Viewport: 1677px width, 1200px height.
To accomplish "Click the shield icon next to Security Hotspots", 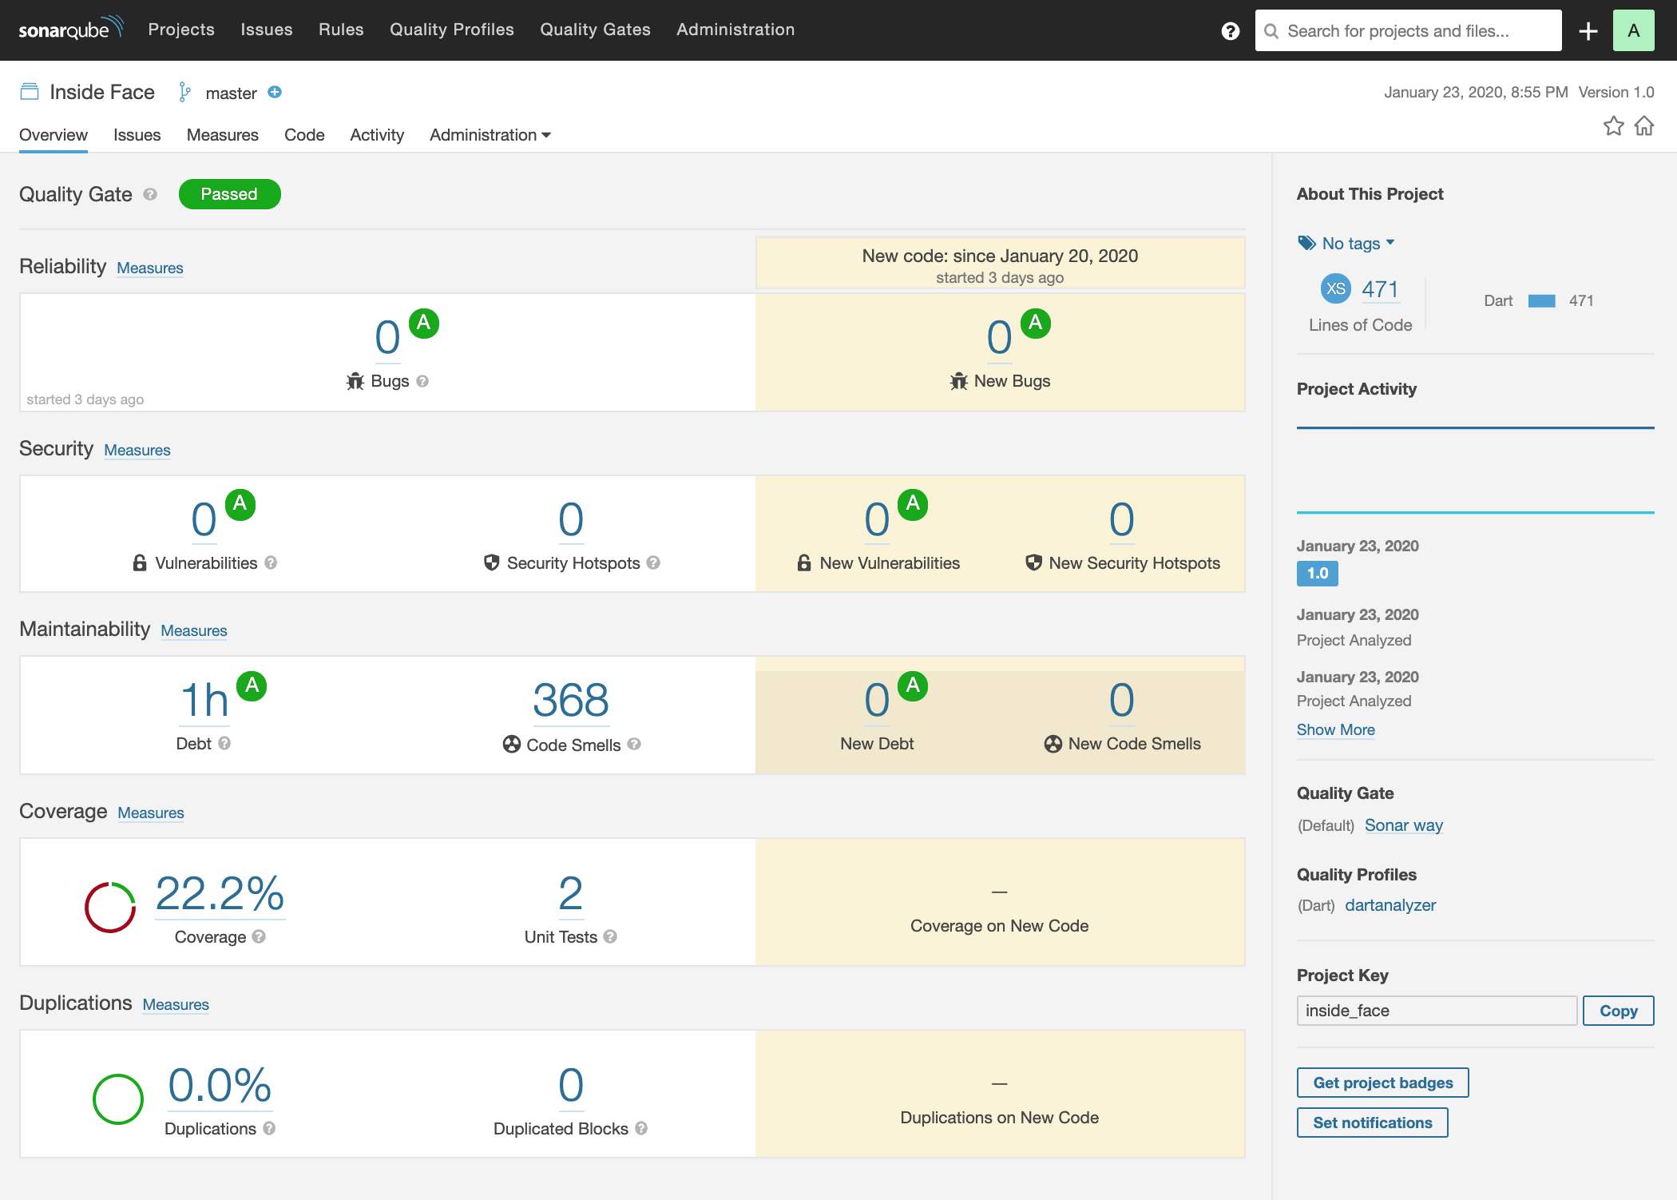I will coord(491,562).
